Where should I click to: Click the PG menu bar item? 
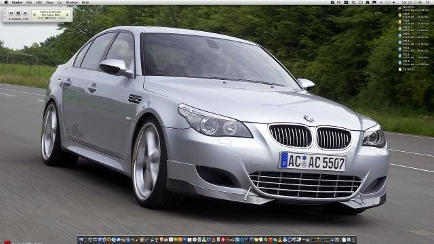point(339,2)
